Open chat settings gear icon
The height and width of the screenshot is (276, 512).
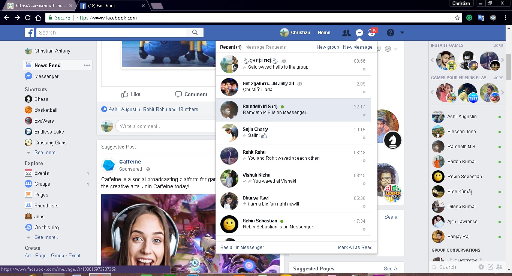[x=481, y=267]
